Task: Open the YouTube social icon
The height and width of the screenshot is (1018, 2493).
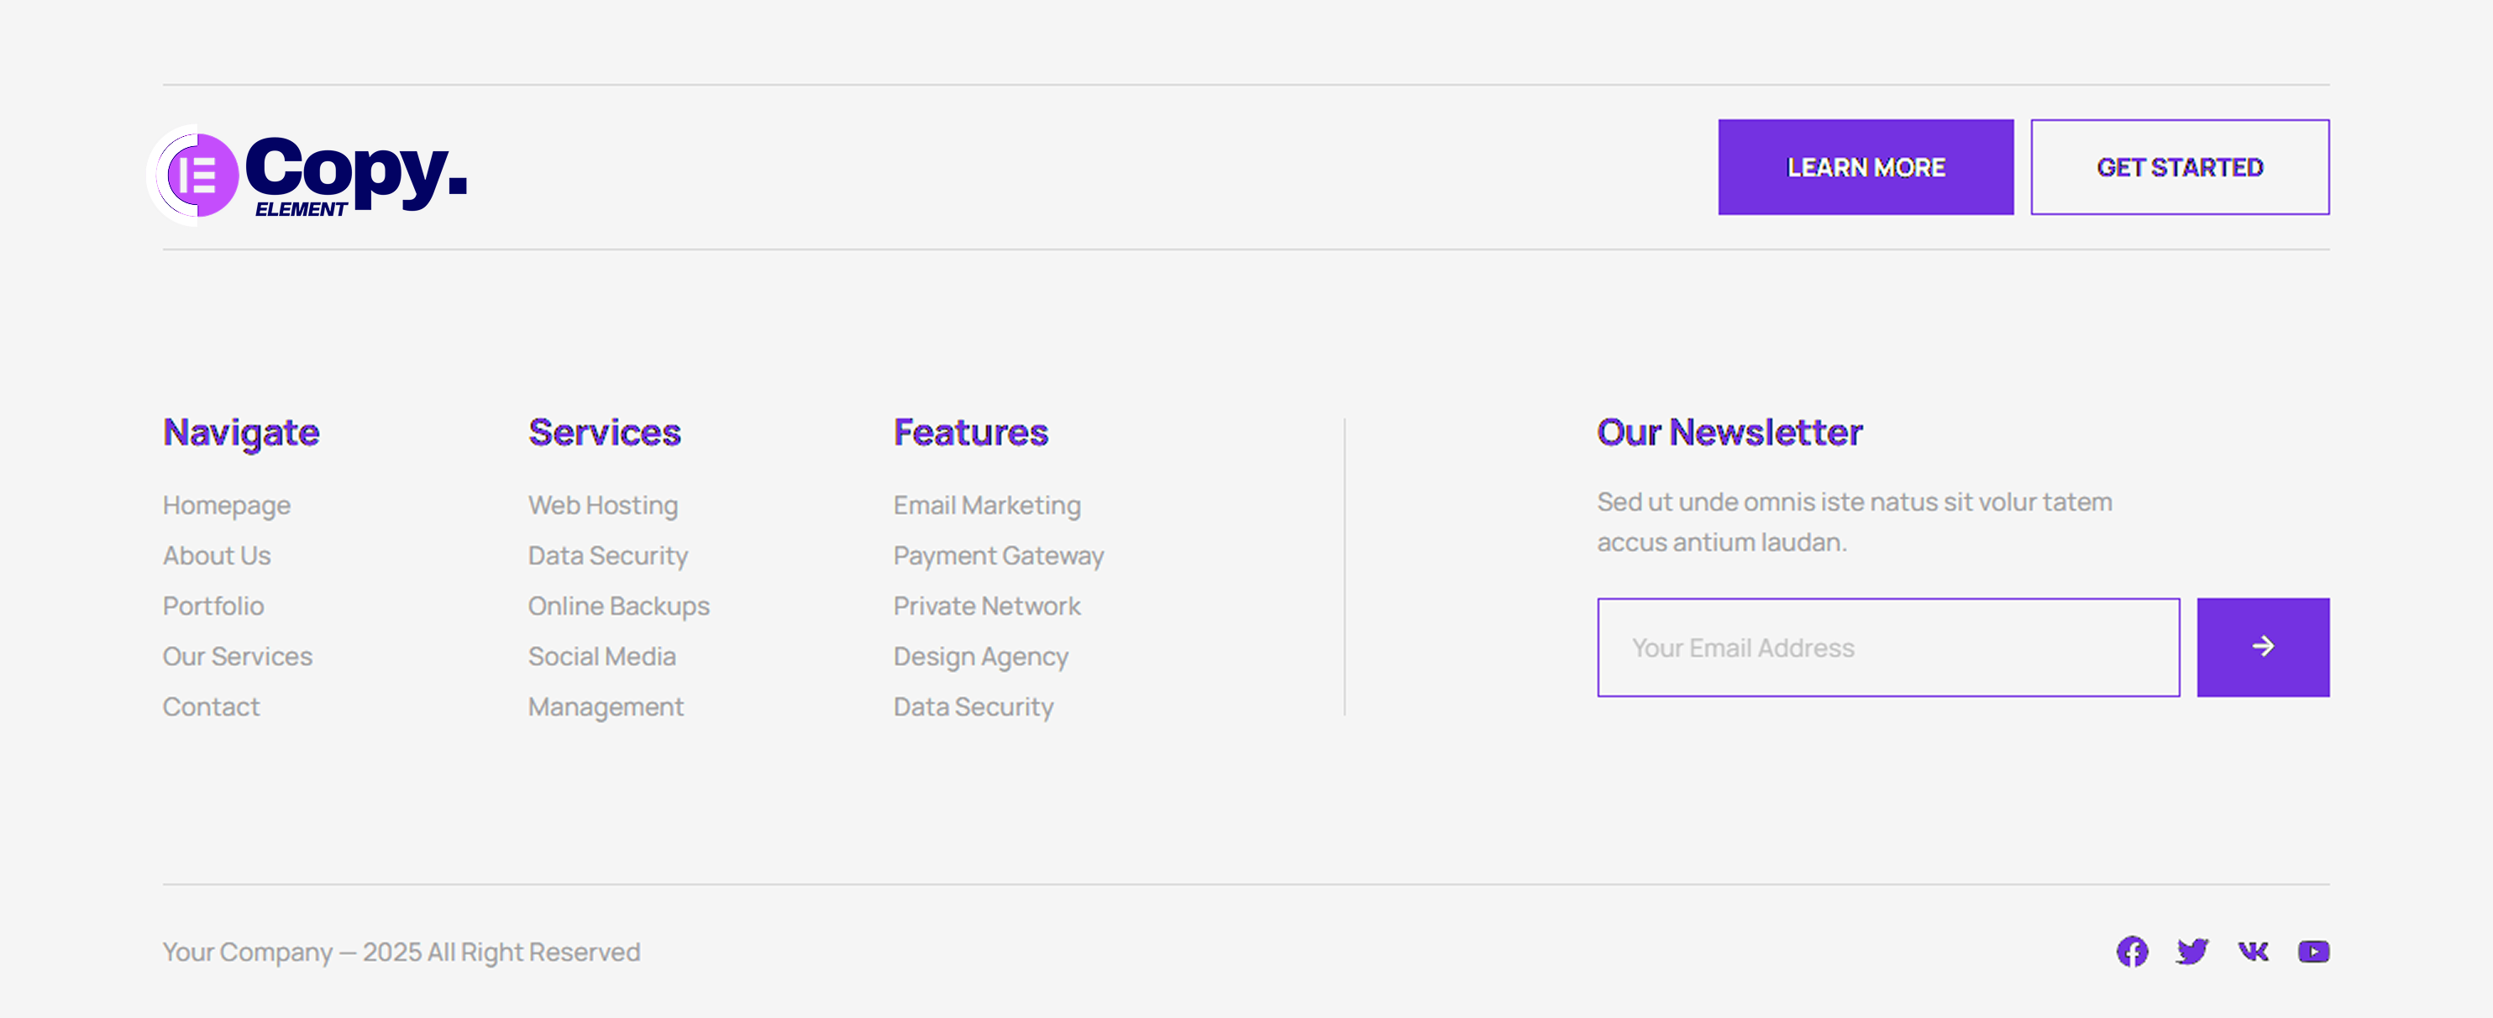Action: [2313, 952]
